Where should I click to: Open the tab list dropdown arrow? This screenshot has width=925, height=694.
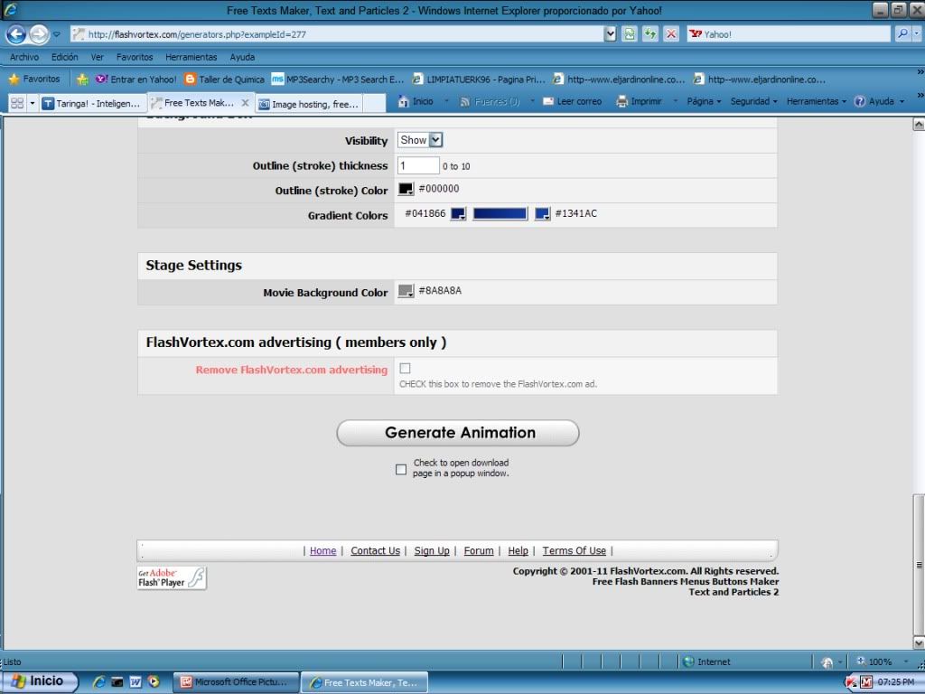(33, 103)
